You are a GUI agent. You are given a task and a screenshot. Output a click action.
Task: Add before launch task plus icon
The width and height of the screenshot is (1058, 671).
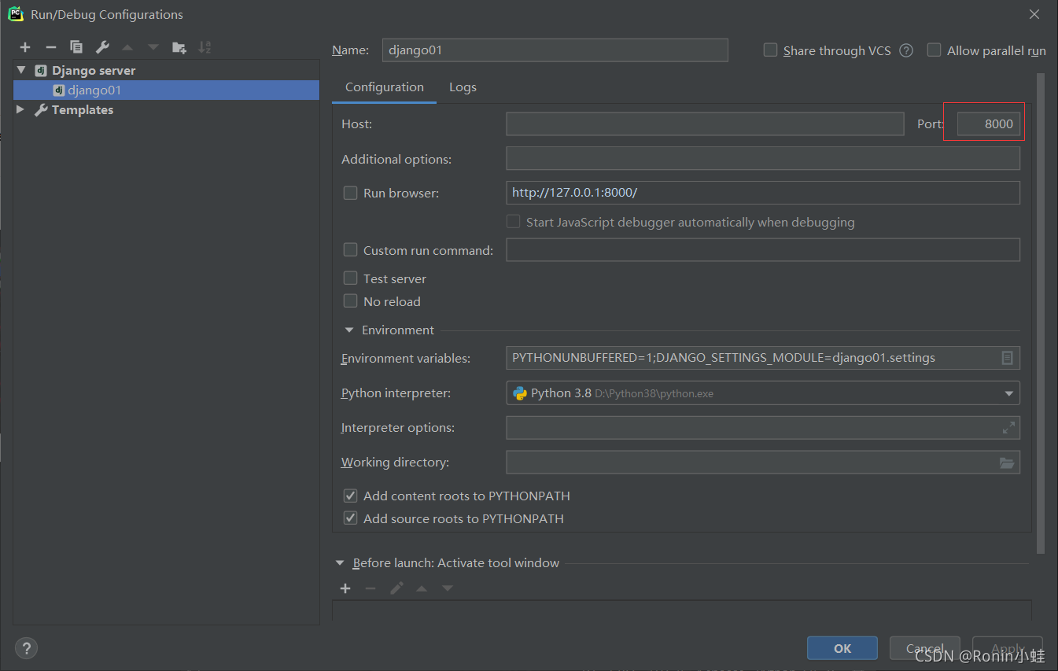click(x=345, y=588)
